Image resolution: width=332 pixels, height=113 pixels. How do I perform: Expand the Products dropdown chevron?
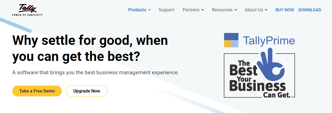pyautogui.click(x=149, y=10)
